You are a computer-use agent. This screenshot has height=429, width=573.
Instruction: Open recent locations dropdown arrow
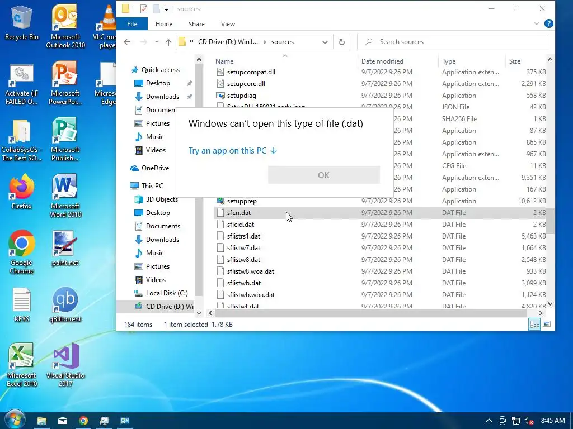tap(157, 42)
